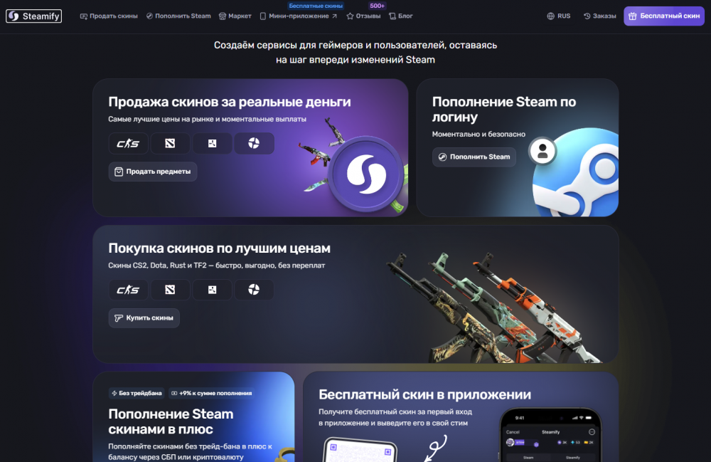This screenshot has width=711, height=462.
Task: Select the TF2 icon in the buy skins card
Action: point(254,290)
